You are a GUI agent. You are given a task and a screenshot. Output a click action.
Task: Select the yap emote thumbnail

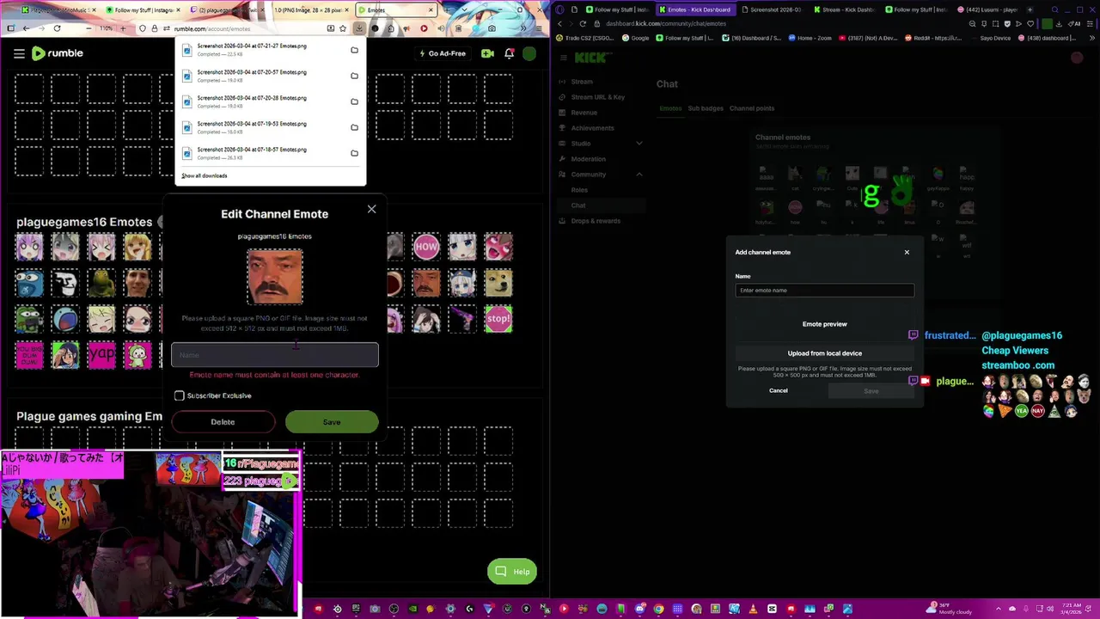coord(101,354)
